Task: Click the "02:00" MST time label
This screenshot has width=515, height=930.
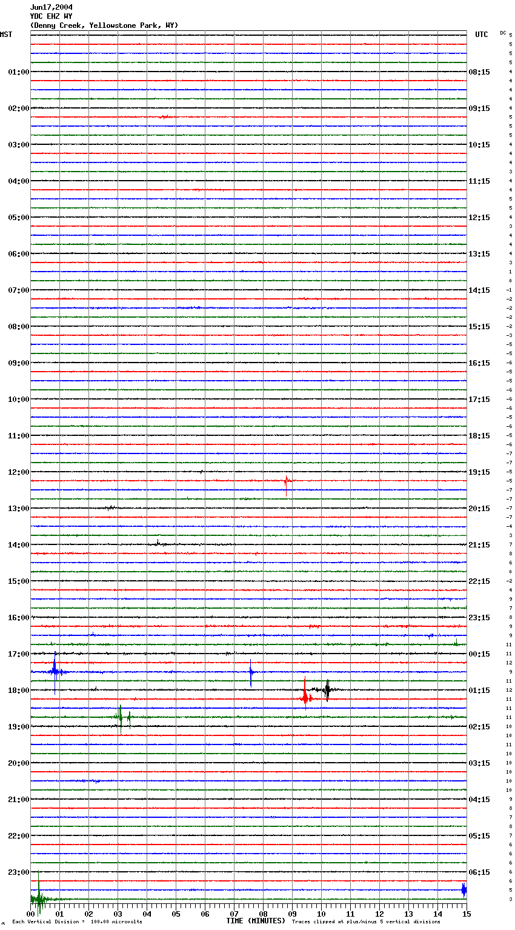Action: [x=19, y=109]
